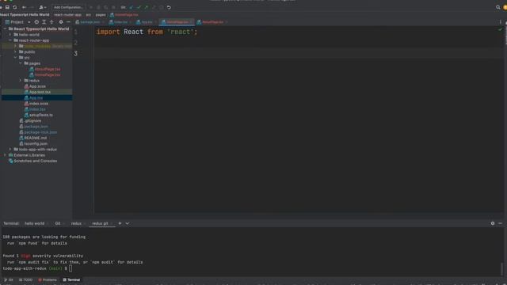Switch to the 'hello world' terminal tab
Screen dimensions: 507x285
click(35, 223)
